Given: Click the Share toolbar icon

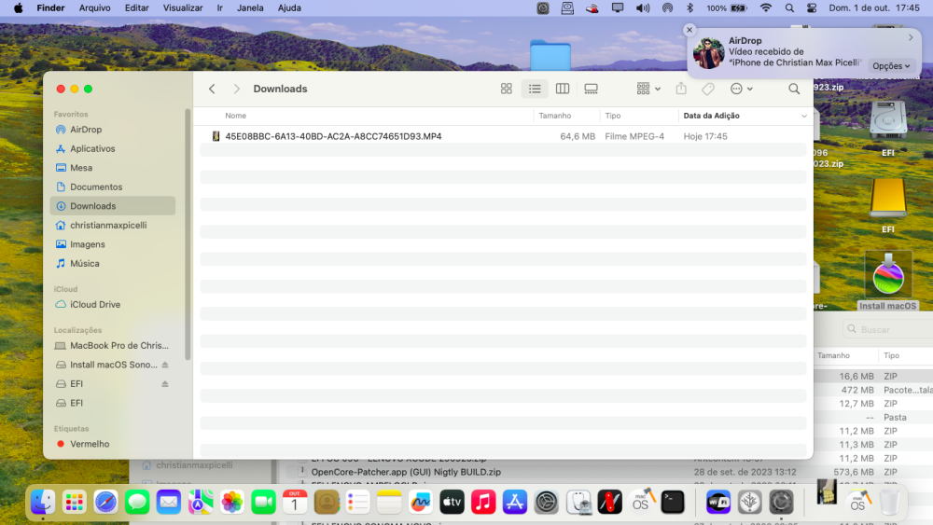Looking at the screenshot, I should pos(681,89).
